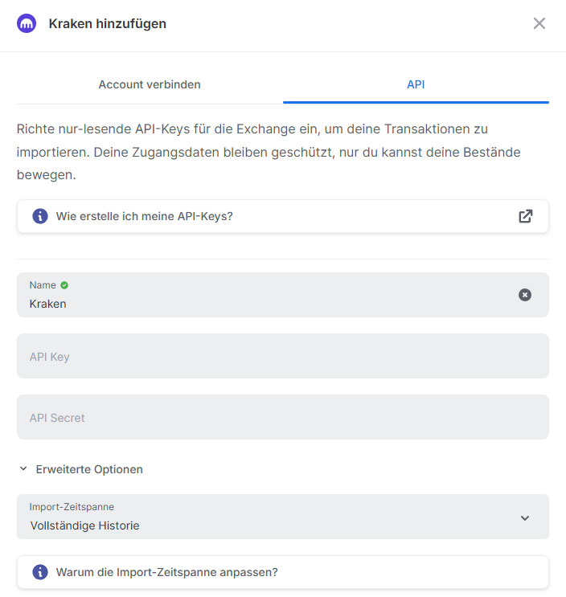Click info icon beside Import-Zeitspanne question
The height and width of the screenshot is (597, 566).
40,572
